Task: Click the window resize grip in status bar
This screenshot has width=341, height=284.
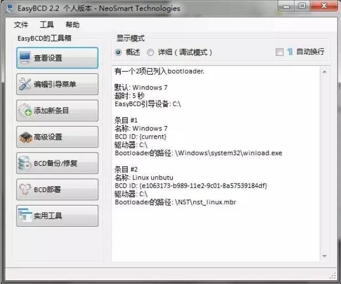Action: point(333,275)
